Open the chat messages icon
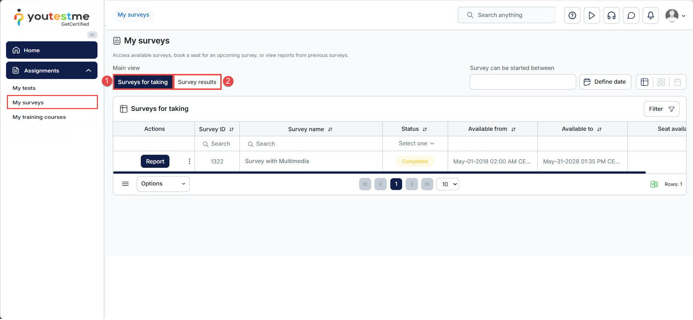This screenshot has height=320, width=693. pyautogui.click(x=631, y=15)
